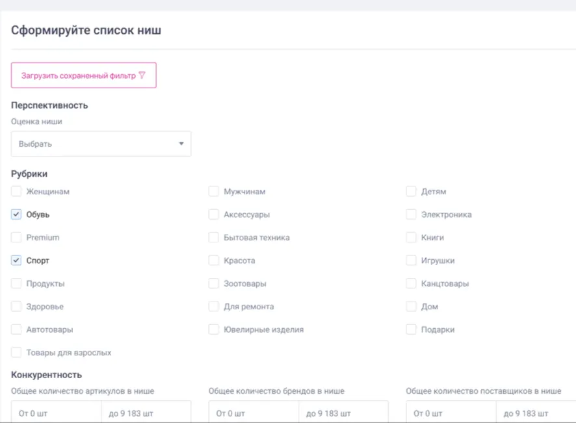Uncheck the Обувь checkbox
Viewport: 576px width, 423px height.
tap(16, 214)
